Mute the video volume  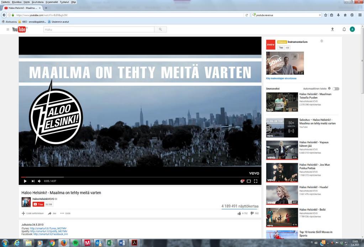point(39,181)
